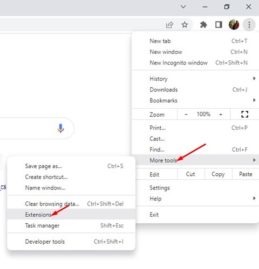Click the Paste button in Edit row

[246, 174]
